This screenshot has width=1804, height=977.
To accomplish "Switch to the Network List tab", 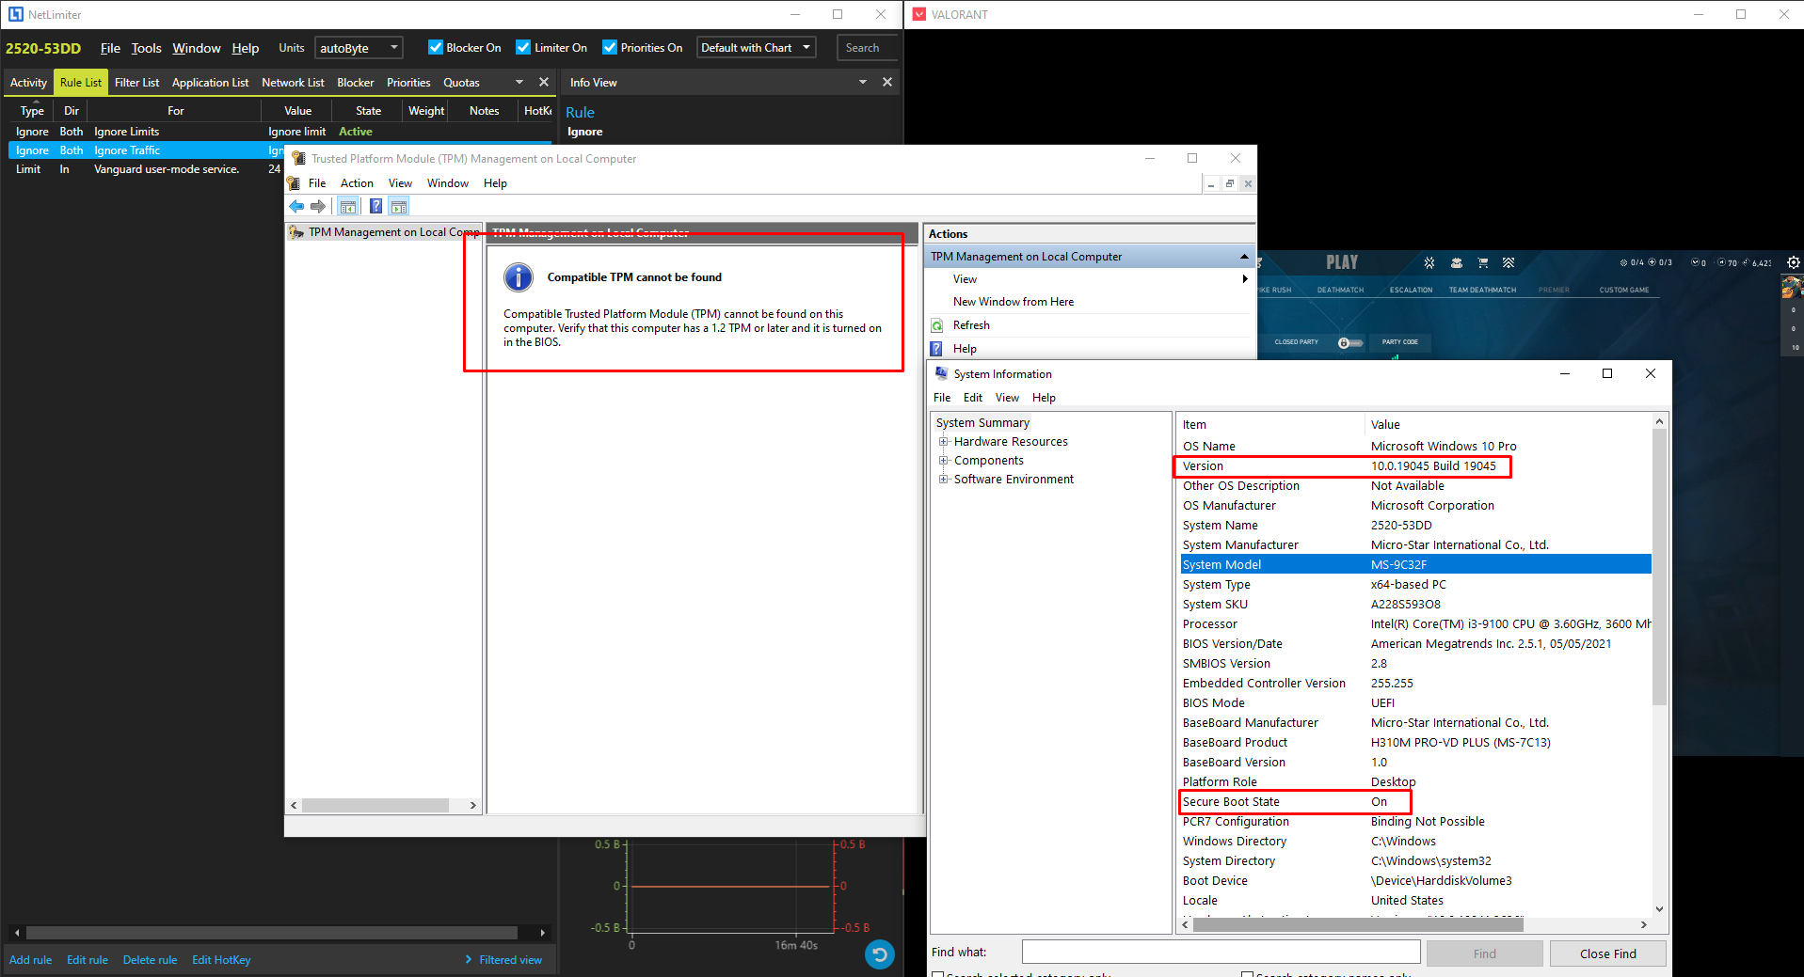I will 293,83.
